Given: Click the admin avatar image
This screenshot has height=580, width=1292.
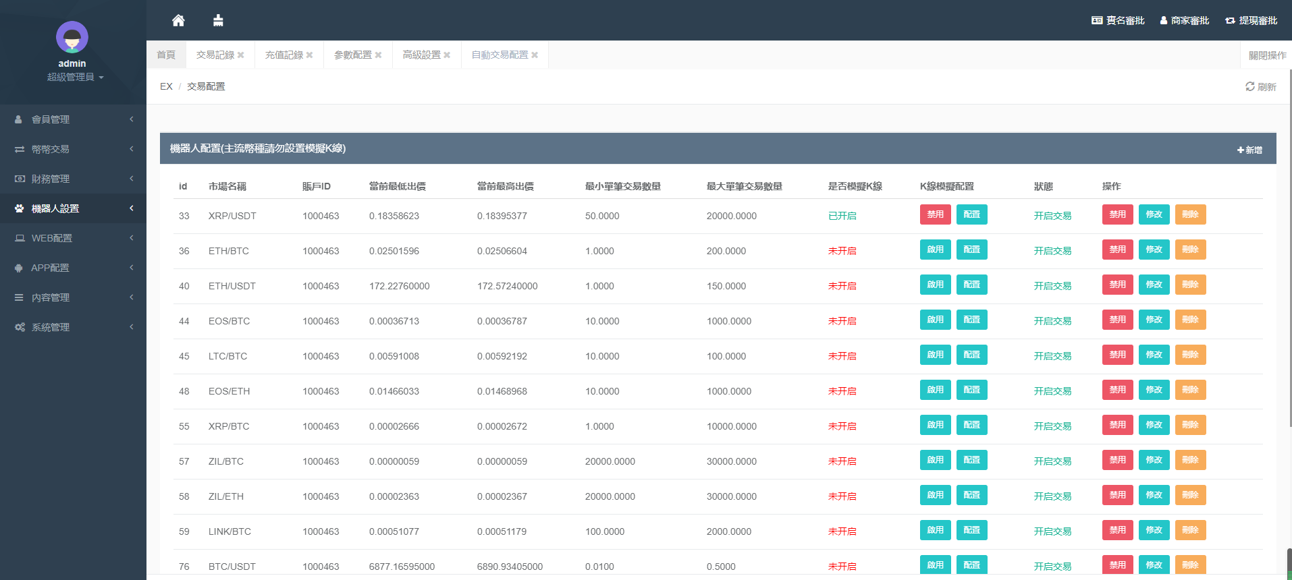Looking at the screenshot, I should pyautogui.click(x=72, y=37).
